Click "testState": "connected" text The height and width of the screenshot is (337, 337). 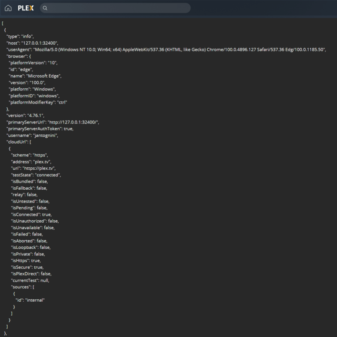[x=36, y=175]
